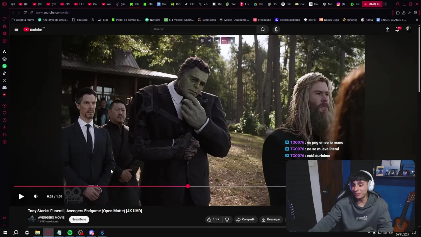Dislike the video

227,219
